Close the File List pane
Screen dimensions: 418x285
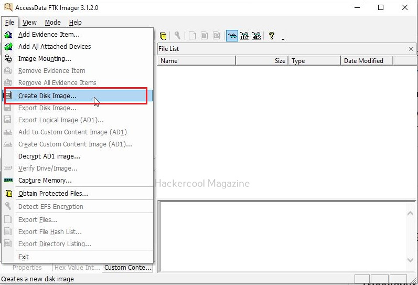411,49
